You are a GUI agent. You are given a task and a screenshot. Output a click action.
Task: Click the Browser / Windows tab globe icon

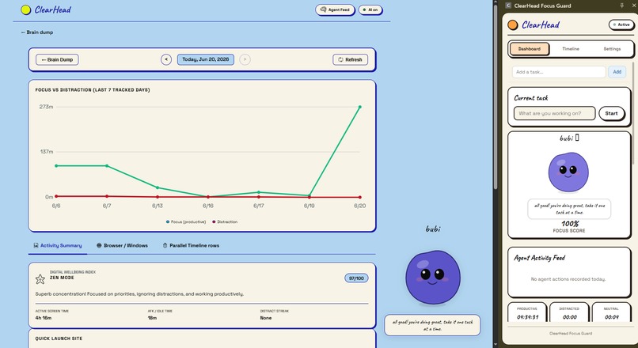[99, 245]
